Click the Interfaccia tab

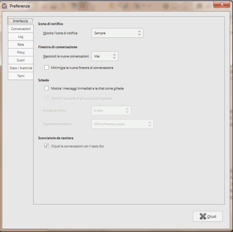pyautogui.click(x=21, y=21)
